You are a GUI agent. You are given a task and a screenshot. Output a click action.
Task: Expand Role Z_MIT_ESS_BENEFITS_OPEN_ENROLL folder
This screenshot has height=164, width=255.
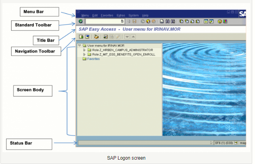tap(84, 55)
